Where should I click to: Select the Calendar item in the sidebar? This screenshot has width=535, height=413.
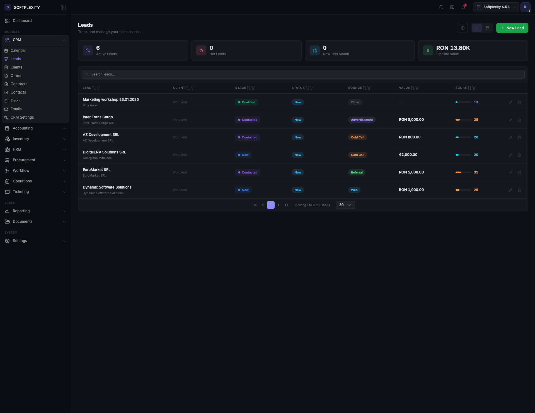click(x=19, y=50)
